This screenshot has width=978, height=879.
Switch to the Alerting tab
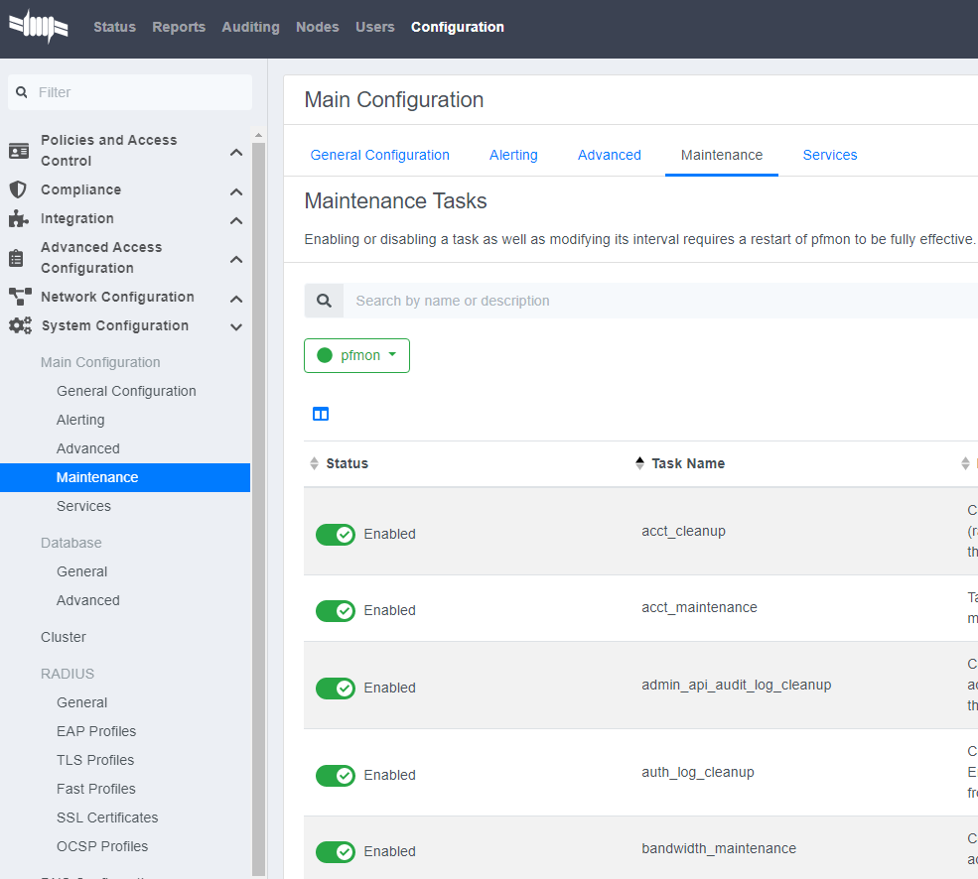[513, 155]
